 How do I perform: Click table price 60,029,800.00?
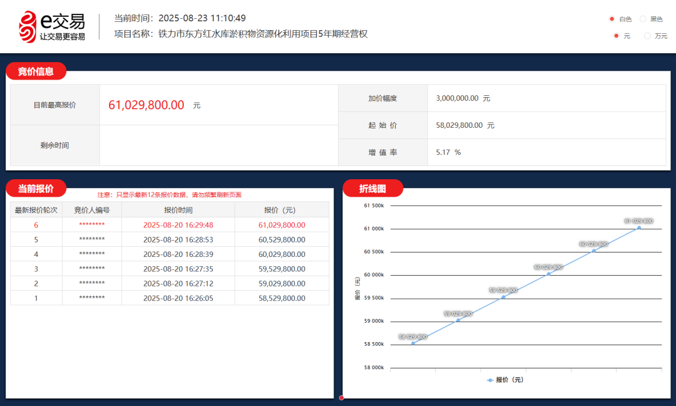282,254
